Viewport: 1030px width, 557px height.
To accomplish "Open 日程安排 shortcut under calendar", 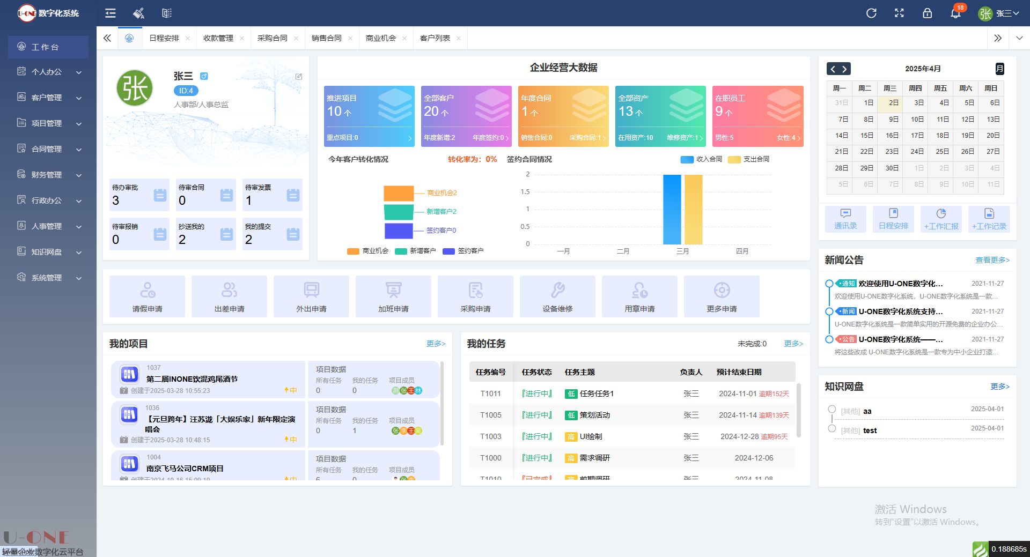I will [893, 219].
